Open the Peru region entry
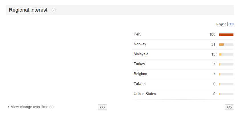Screen dimensions: 242x116 183,34
